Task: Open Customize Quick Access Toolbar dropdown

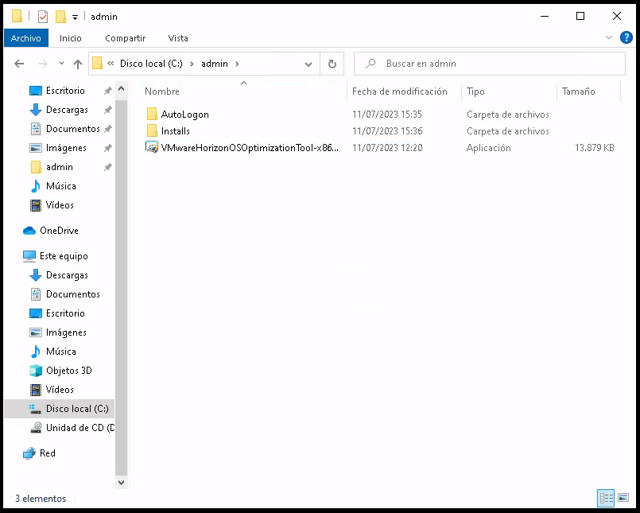Action: coord(75,17)
